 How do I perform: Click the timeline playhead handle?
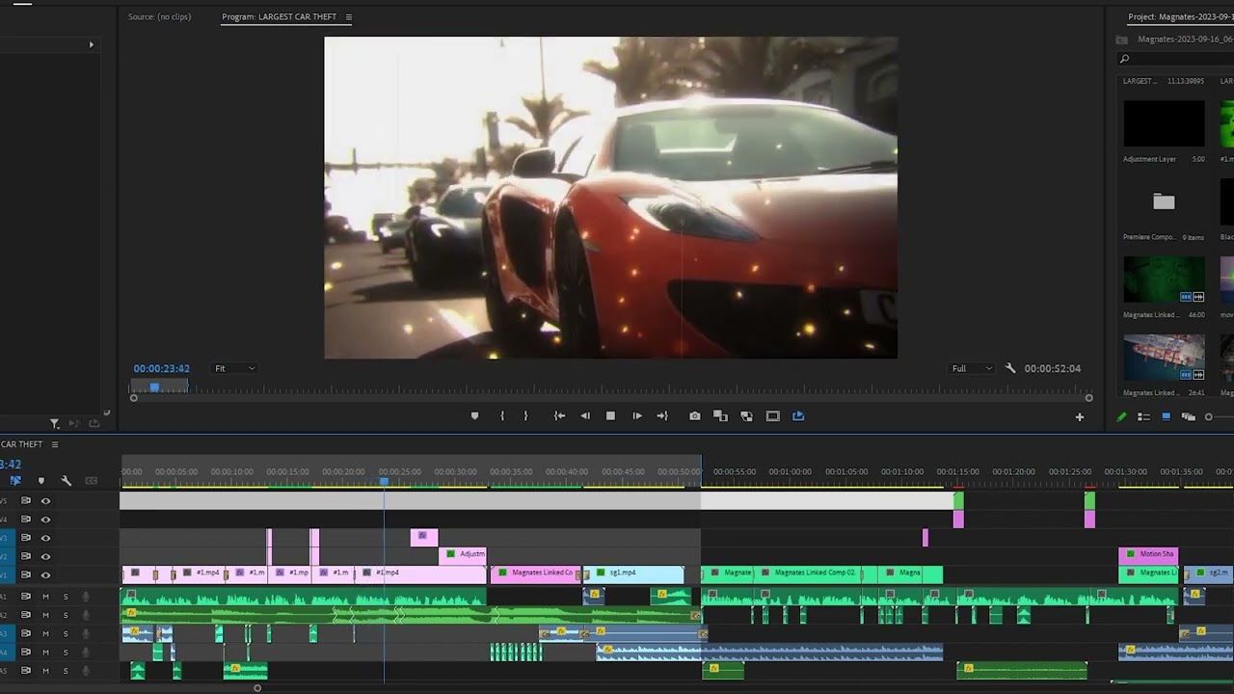(384, 481)
